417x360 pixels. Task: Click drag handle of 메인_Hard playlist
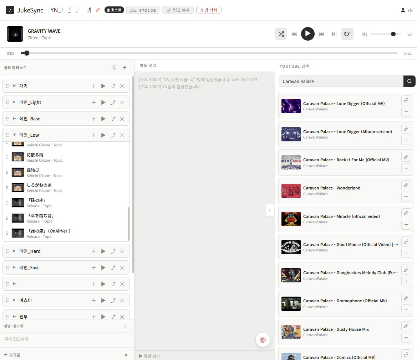click(x=7, y=251)
